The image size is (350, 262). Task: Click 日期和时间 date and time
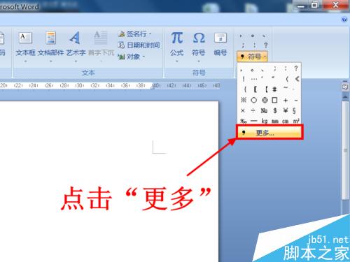click(139, 45)
